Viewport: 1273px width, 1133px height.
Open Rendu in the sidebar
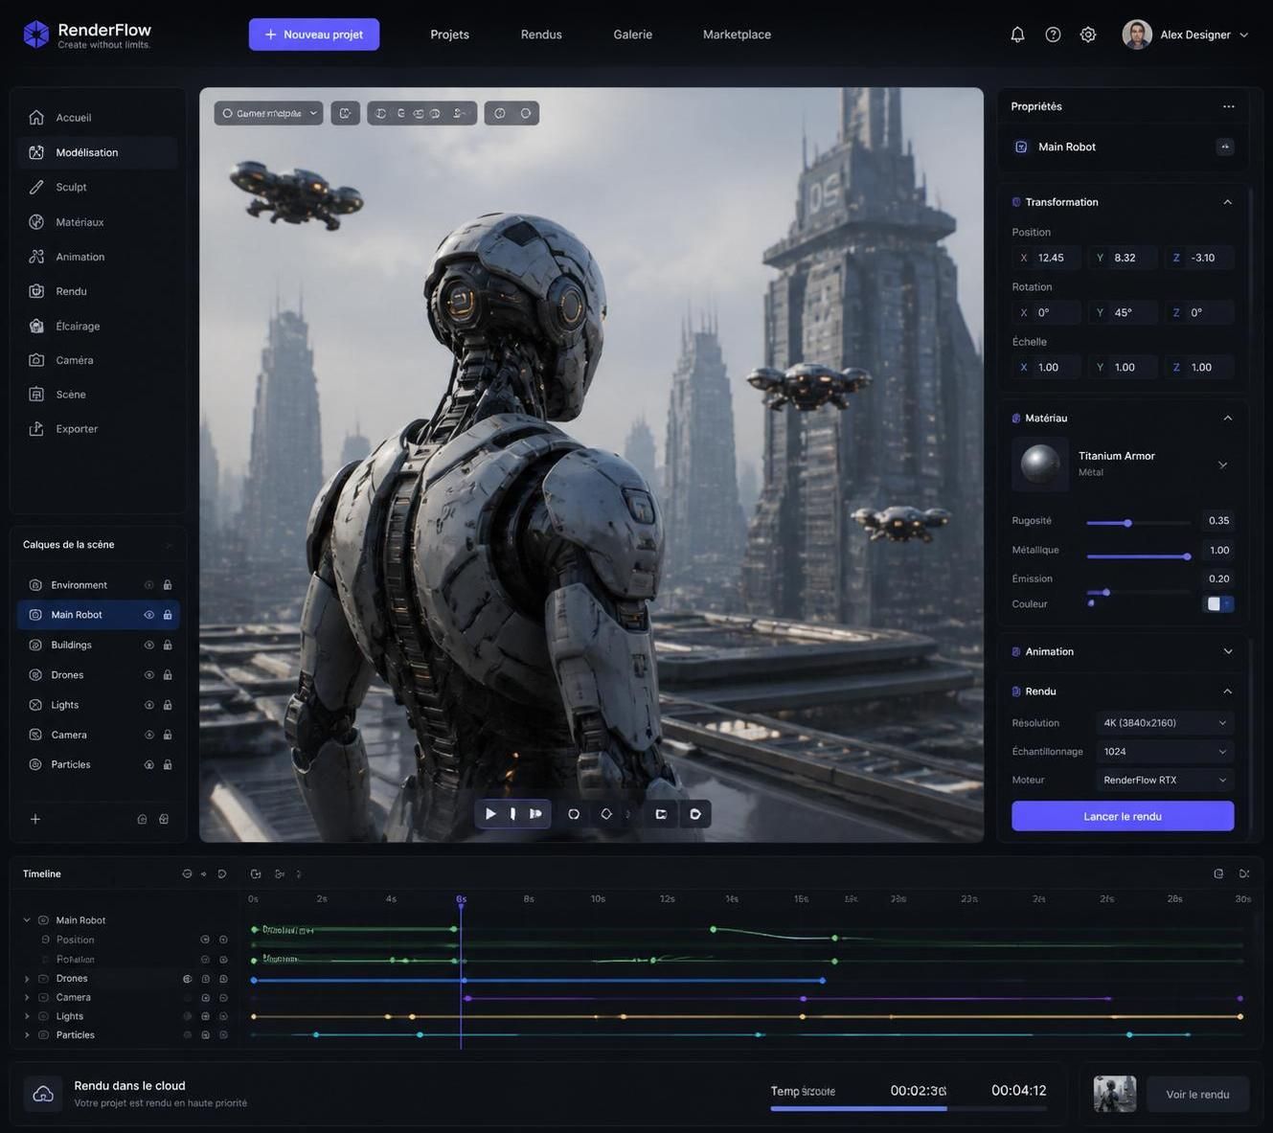pos(97,291)
